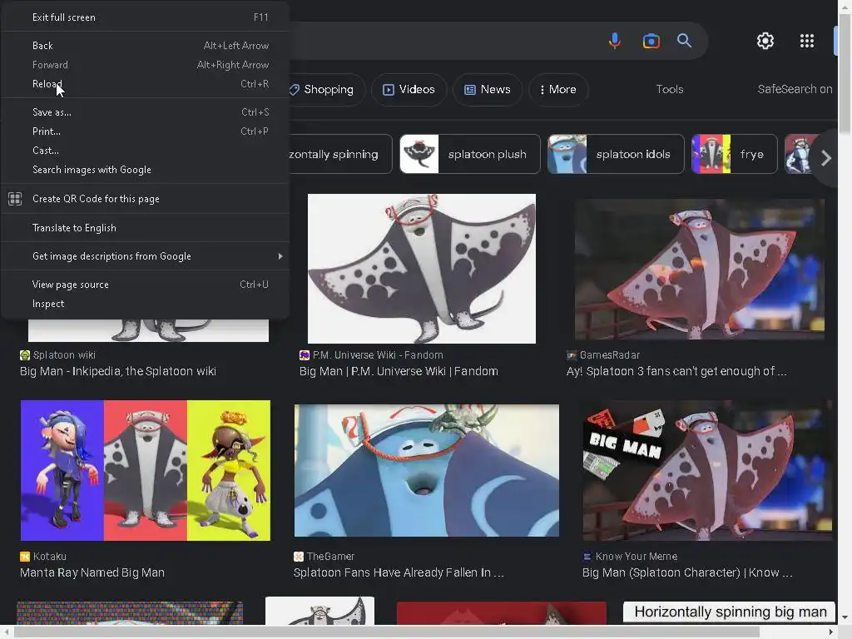The width and height of the screenshot is (852, 639).
Task: Open the Google apps grid icon
Action: pos(807,41)
